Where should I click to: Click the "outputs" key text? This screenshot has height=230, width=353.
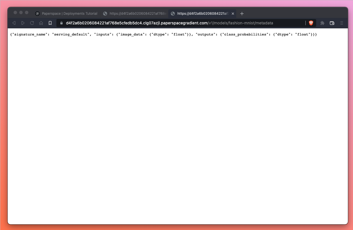click(x=205, y=34)
